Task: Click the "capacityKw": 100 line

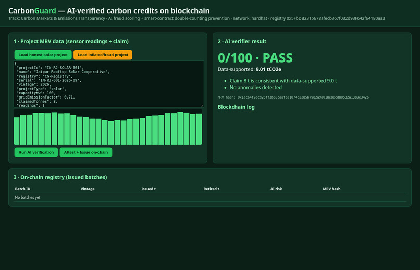Action: click(36, 93)
